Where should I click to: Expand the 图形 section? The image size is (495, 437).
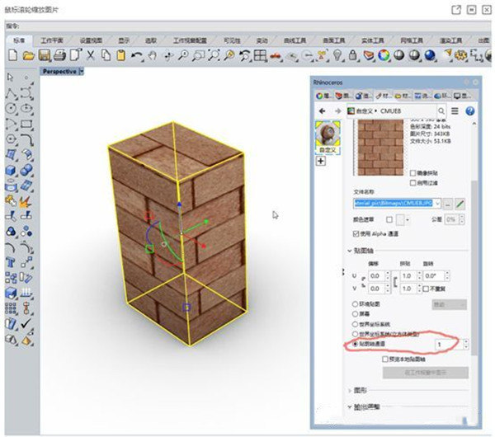[350, 391]
